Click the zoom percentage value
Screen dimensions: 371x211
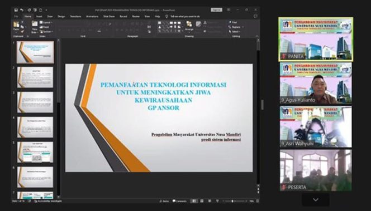[251, 201]
